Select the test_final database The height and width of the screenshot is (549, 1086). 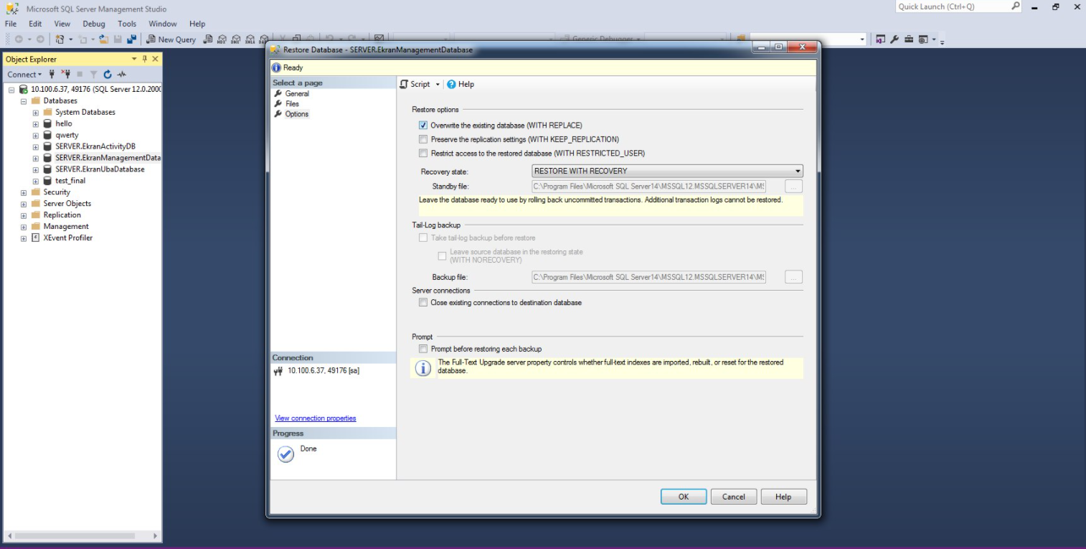[x=70, y=181]
